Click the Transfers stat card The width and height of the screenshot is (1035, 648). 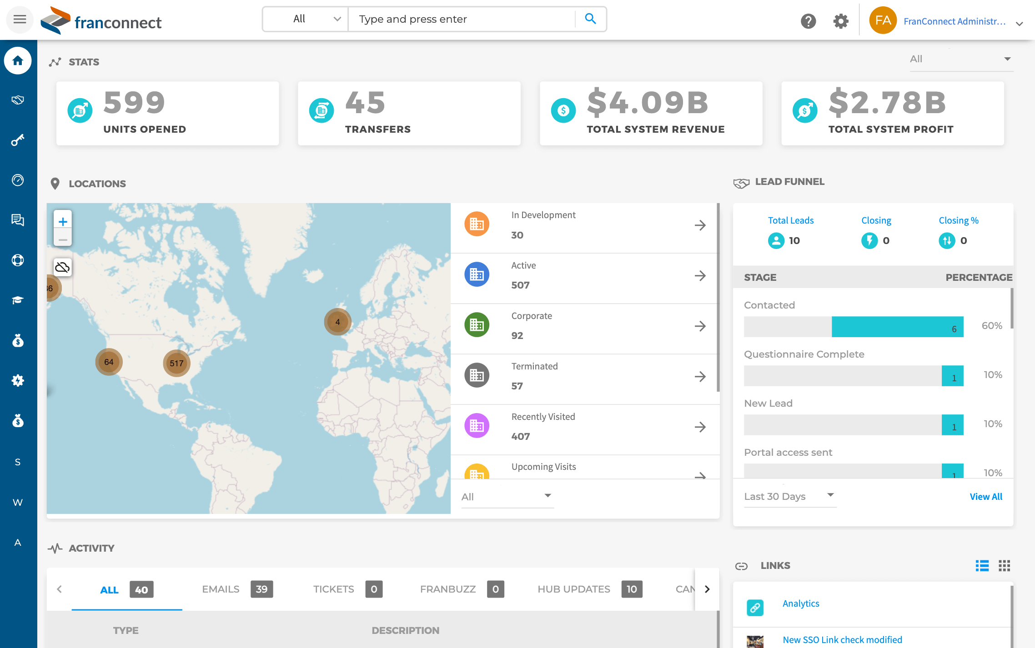409,113
